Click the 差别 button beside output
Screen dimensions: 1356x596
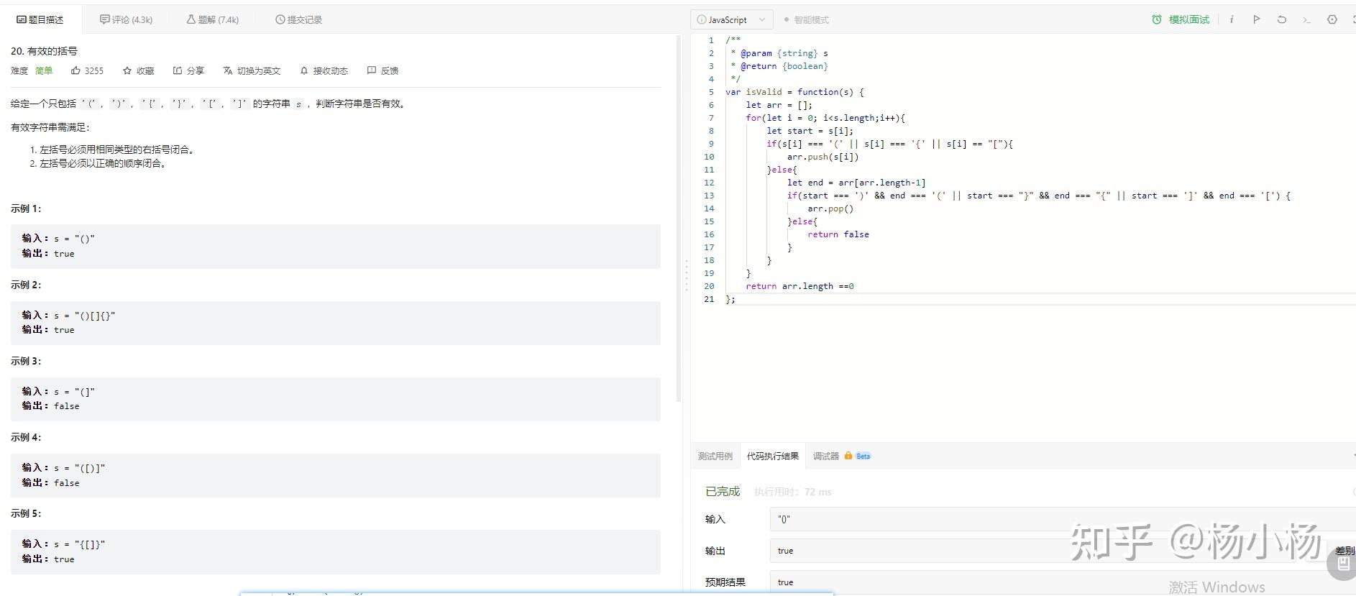pyautogui.click(x=1344, y=551)
